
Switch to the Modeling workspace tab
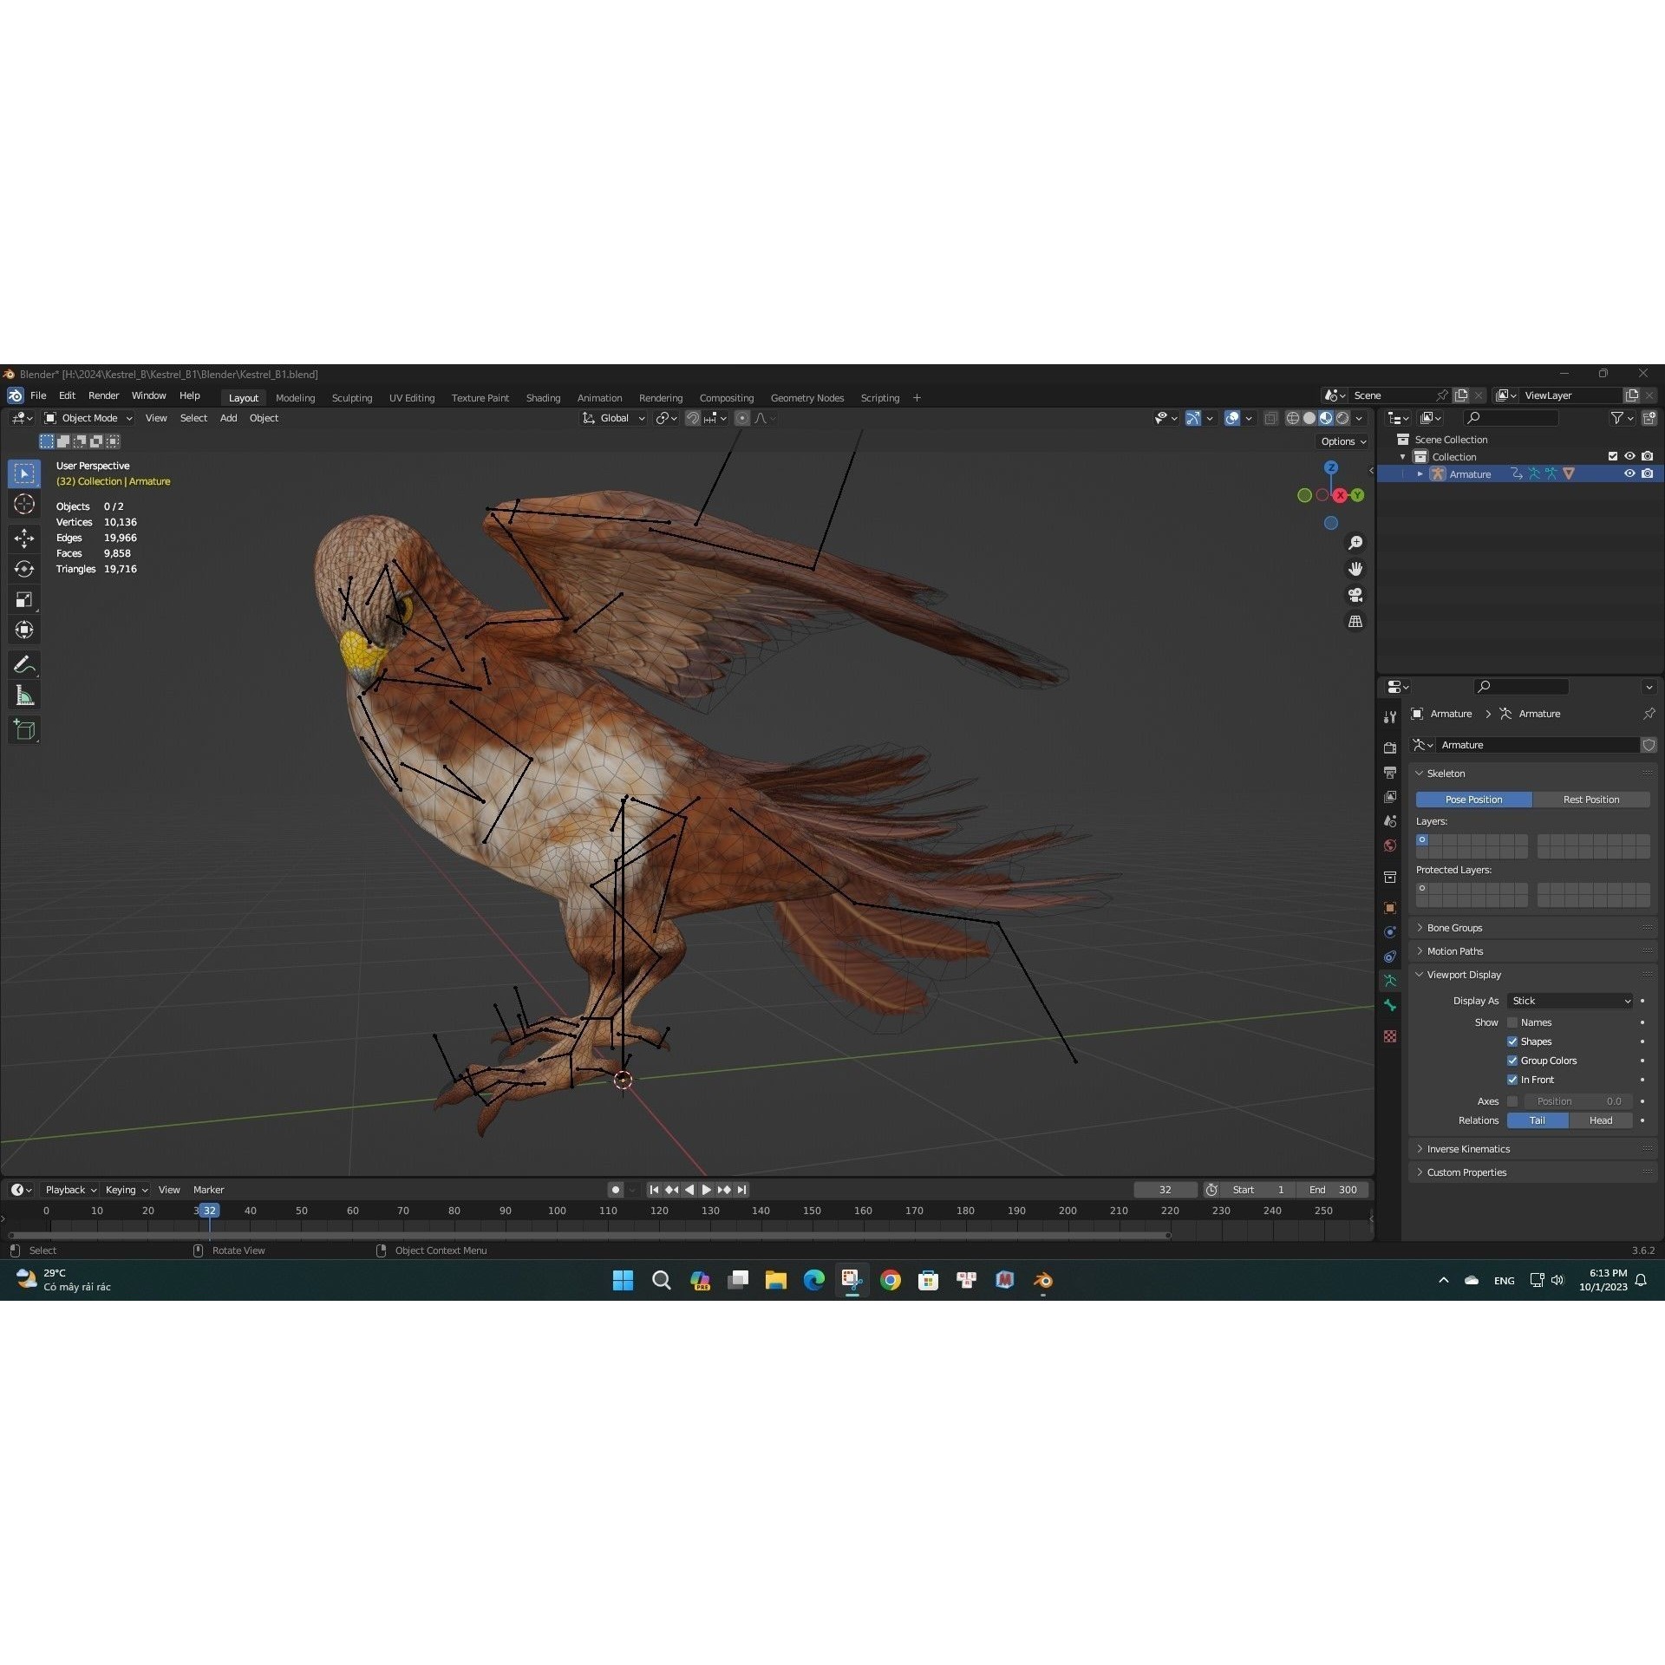pyautogui.click(x=295, y=397)
